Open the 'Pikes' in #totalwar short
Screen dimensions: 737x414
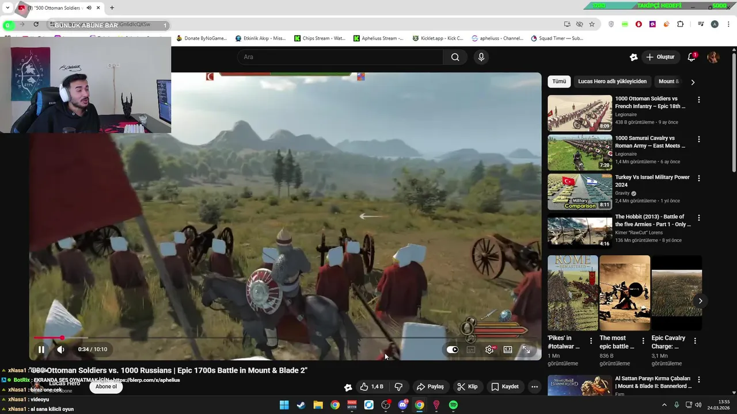[572, 293]
